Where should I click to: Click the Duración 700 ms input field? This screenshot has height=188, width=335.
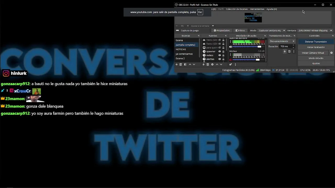[x=285, y=46]
